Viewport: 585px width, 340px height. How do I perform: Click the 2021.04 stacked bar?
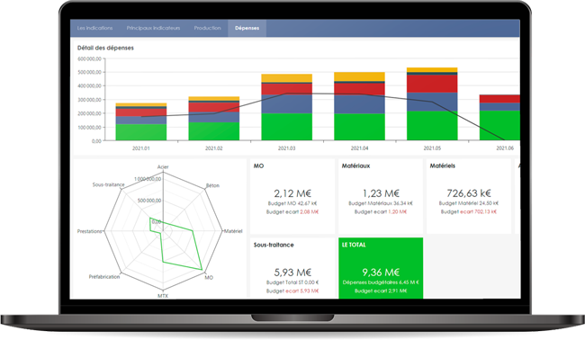[x=359, y=106]
